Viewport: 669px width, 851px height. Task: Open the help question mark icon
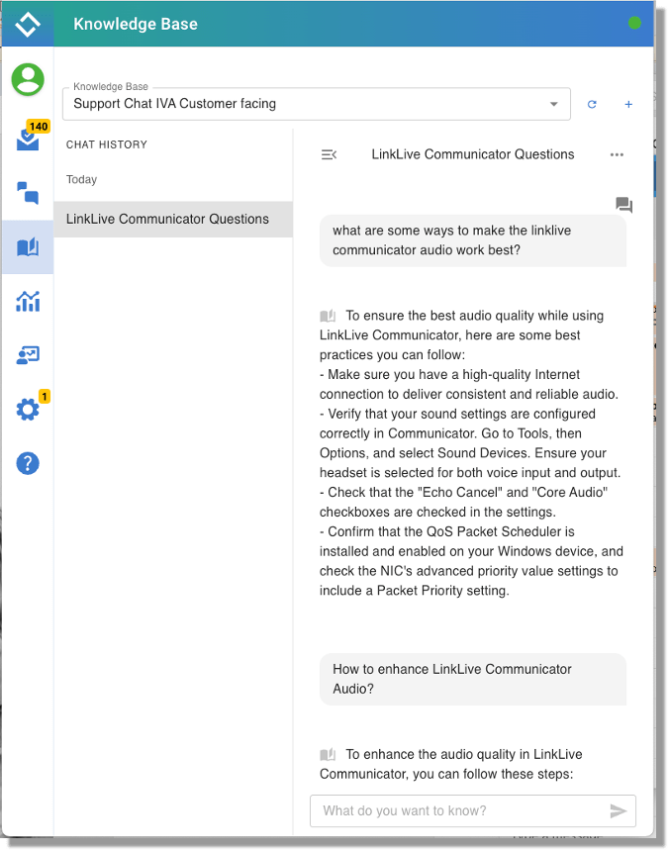(28, 462)
